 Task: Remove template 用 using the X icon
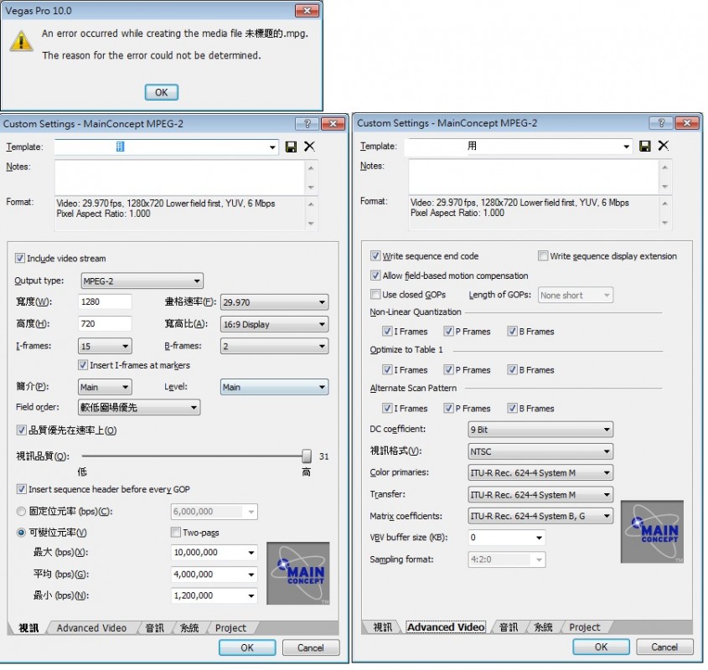(x=664, y=146)
